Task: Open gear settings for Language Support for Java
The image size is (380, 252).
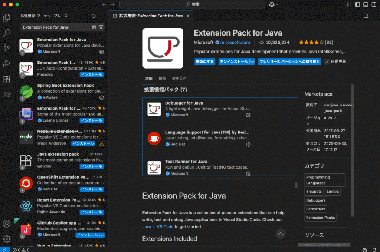Action: (248, 145)
